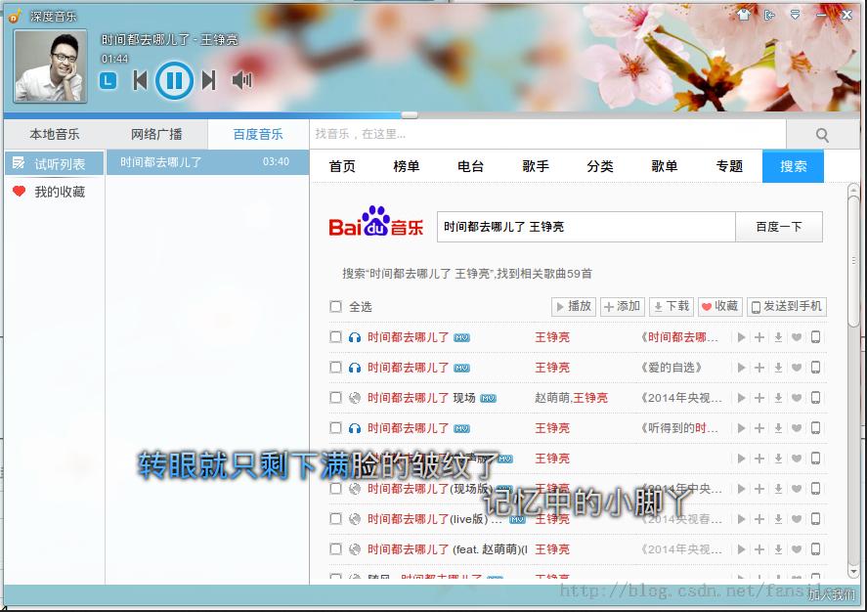
Task: Send the first result to phone
Action: coord(815,336)
